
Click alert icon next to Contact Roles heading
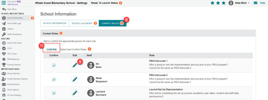[61, 34]
